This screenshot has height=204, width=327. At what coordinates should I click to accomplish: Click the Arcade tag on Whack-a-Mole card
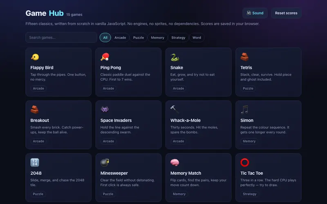(178, 141)
